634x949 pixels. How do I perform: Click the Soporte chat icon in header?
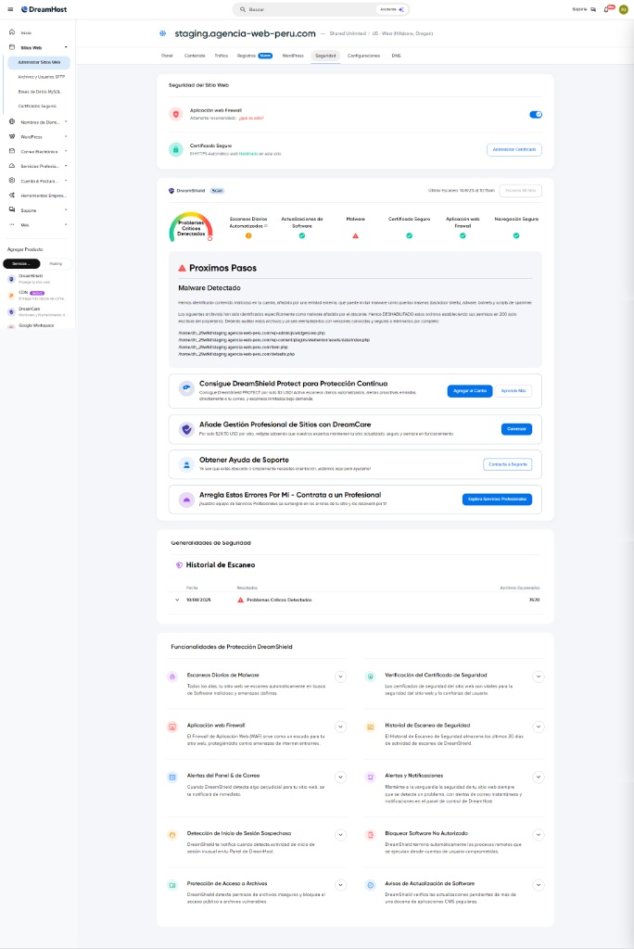pos(593,9)
